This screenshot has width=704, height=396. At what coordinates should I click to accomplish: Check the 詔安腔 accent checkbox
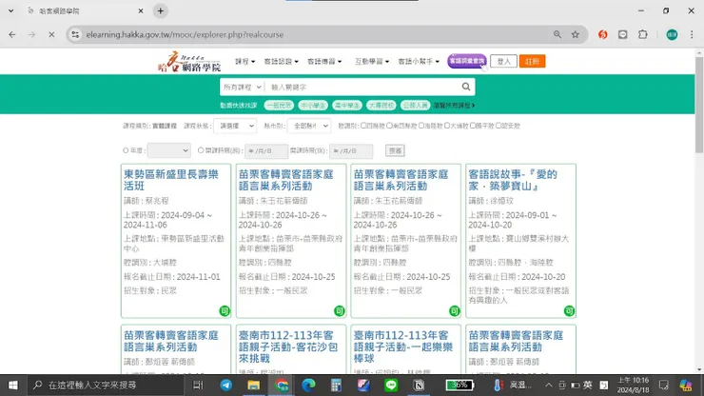tap(498, 126)
